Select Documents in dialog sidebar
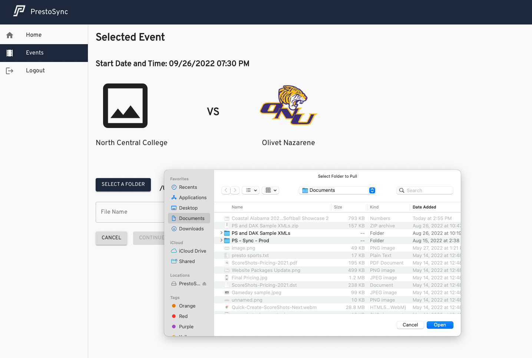This screenshot has width=532, height=358. point(189,219)
